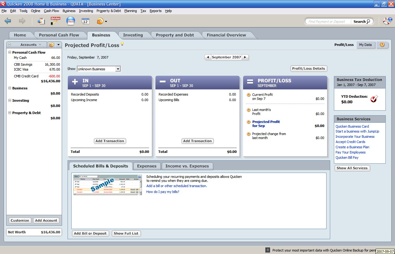Click the help icon for Last month's Profit

pyautogui.click(x=249, y=110)
